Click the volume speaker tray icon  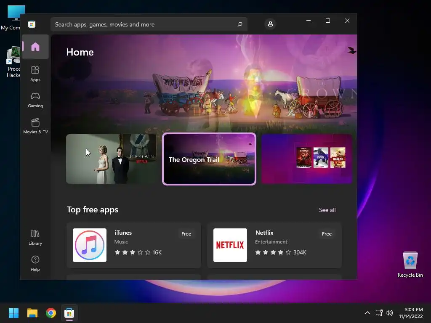389,313
